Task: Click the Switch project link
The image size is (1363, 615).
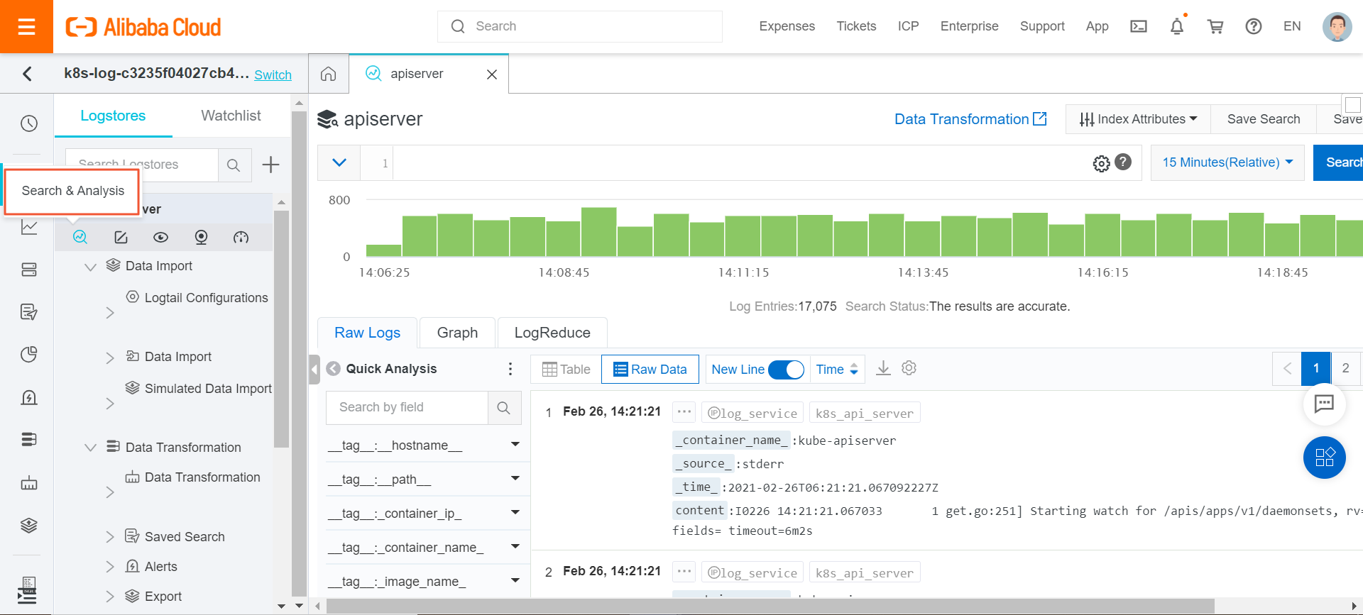Action: 273,75
